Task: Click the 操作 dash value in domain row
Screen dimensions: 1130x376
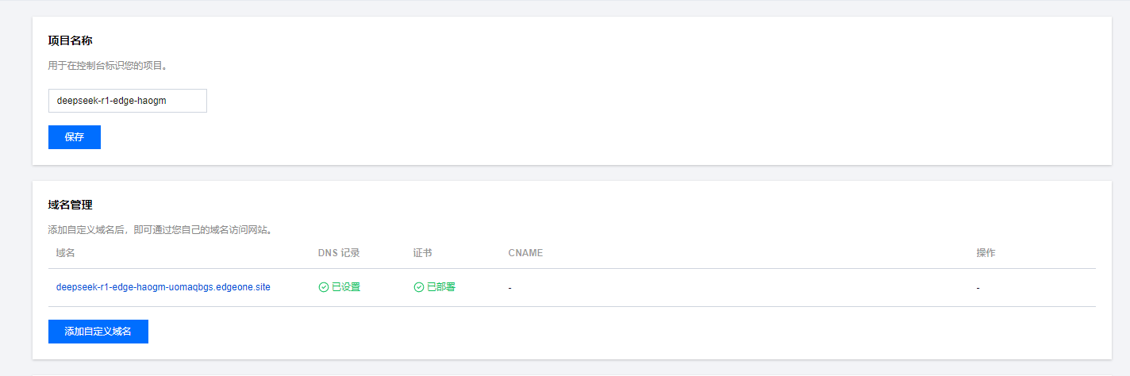Action: [x=978, y=288]
